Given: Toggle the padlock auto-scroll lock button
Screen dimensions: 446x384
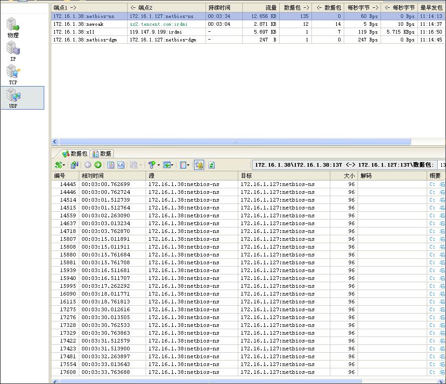Looking at the screenshot, I should click(x=199, y=165).
